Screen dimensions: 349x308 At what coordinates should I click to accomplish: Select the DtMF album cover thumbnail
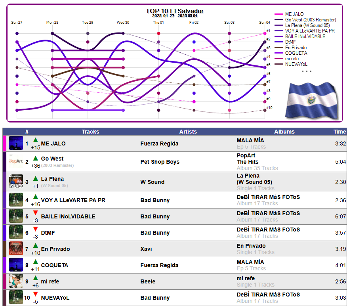point(16,232)
